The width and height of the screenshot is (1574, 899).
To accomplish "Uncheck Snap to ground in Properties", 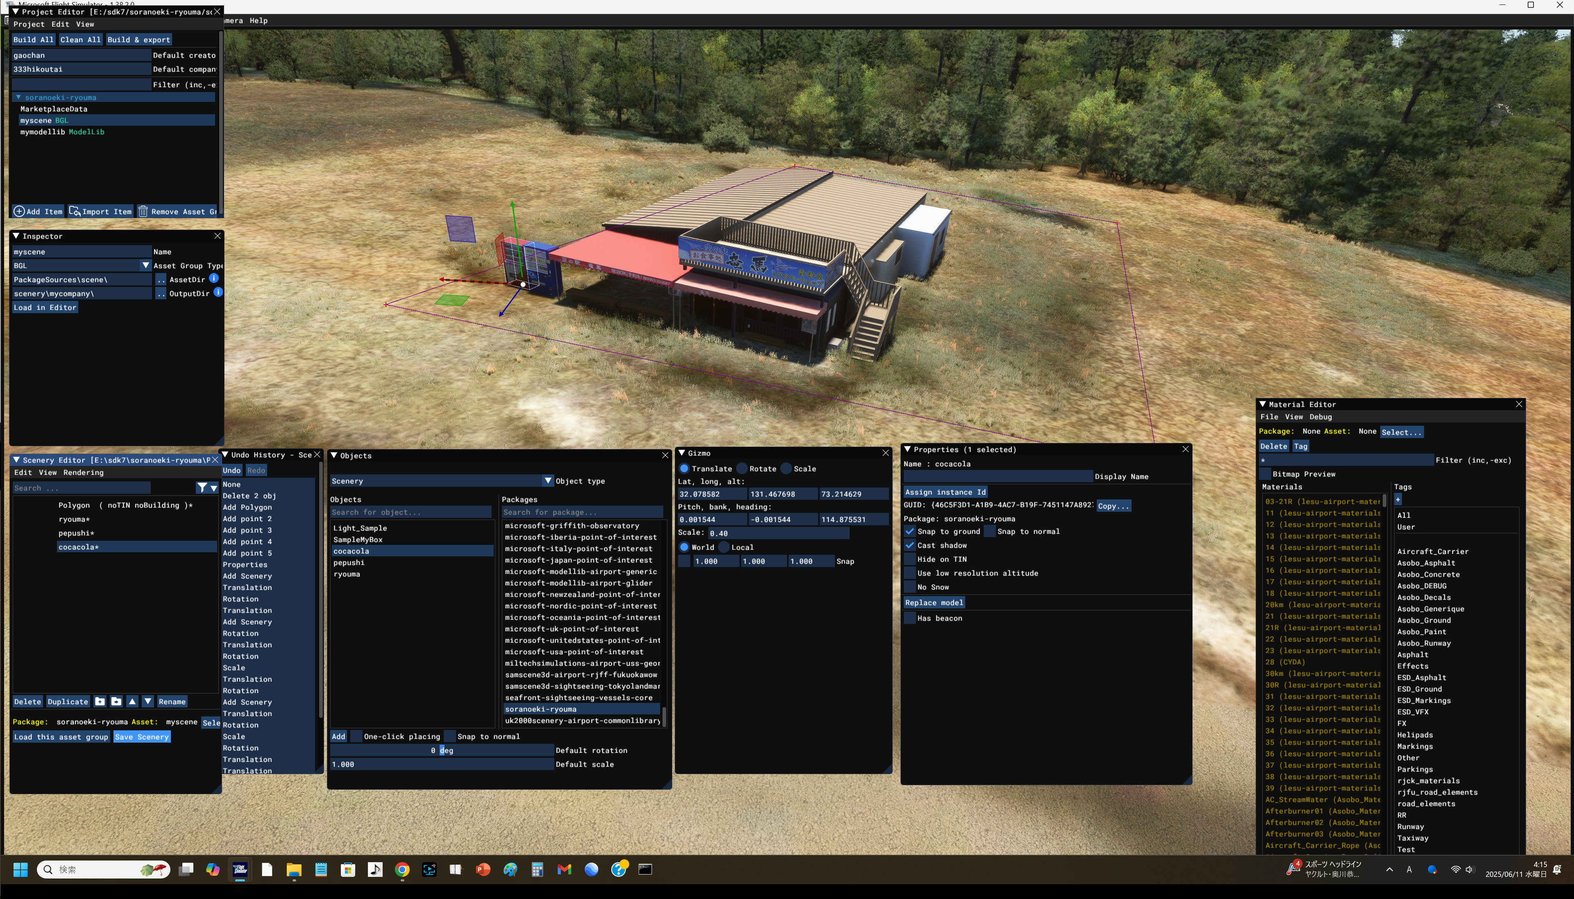I will tap(909, 531).
